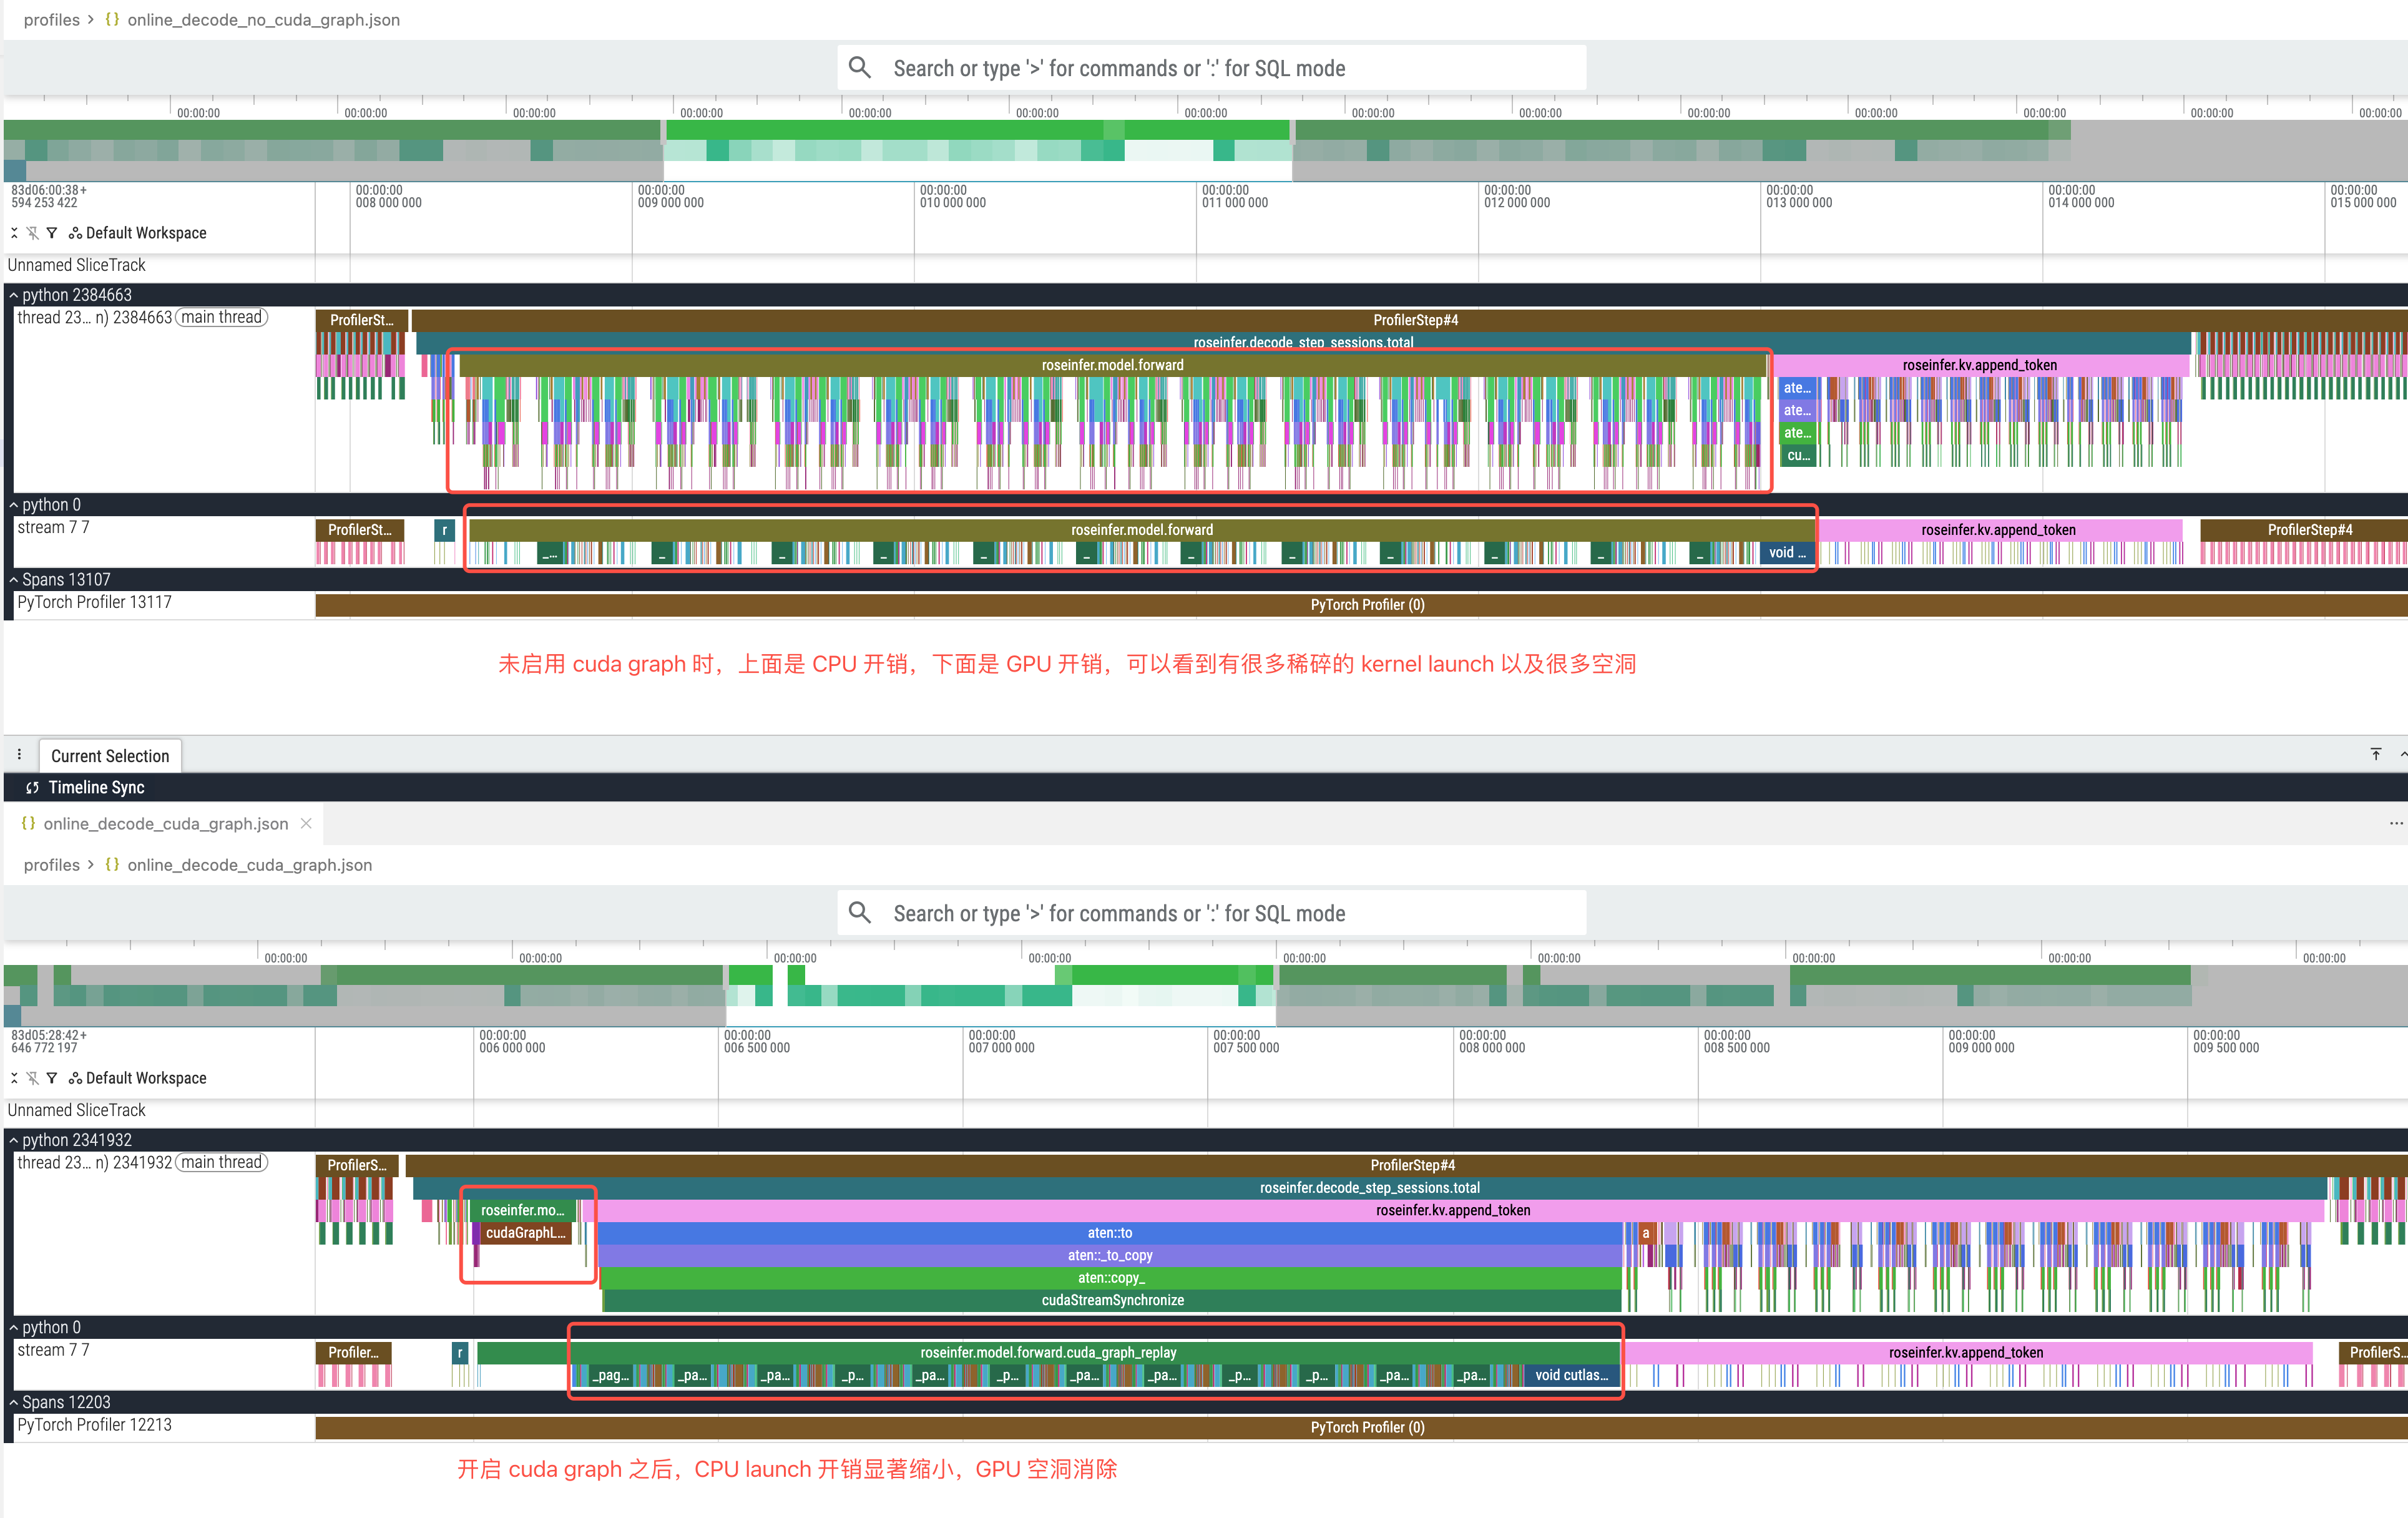Collapse the Spans 12203 track group

pyautogui.click(x=14, y=1402)
